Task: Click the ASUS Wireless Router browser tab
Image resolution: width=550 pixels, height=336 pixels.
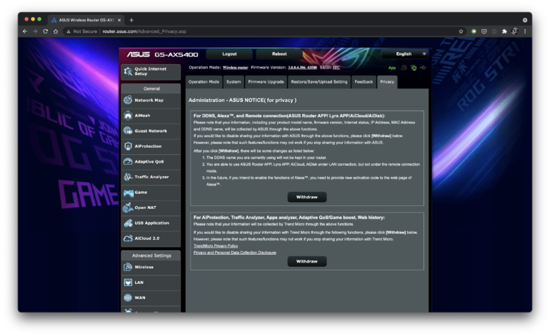Action: 86,20
